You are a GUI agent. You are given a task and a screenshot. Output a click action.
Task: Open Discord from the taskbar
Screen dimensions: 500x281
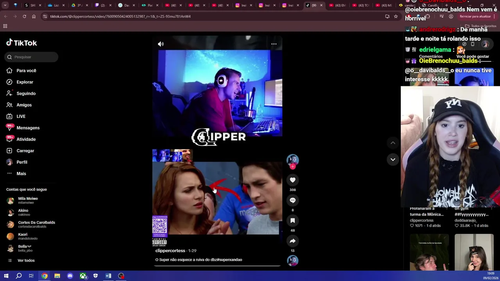[x=70, y=276]
